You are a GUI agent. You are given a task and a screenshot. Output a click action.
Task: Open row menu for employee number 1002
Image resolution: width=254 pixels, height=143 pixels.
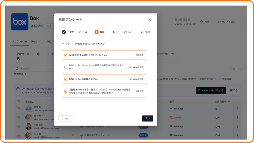tap(238, 127)
